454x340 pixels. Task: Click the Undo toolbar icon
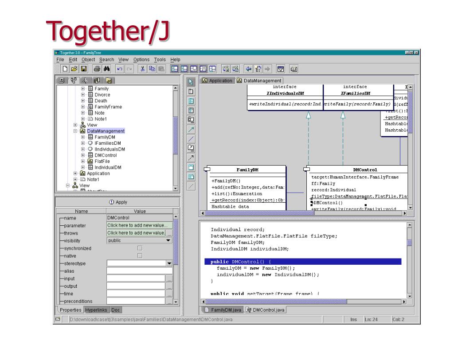[x=120, y=69]
